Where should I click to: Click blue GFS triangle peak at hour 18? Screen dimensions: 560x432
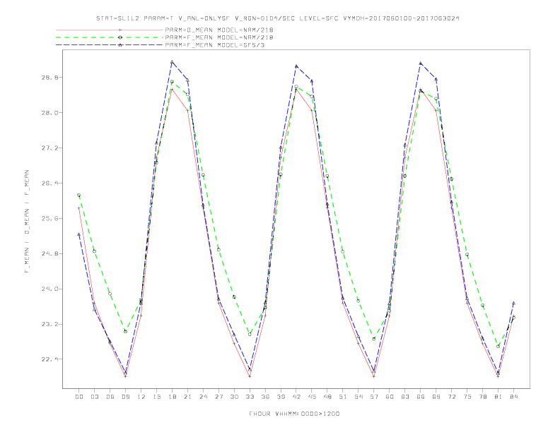coord(172,62)
